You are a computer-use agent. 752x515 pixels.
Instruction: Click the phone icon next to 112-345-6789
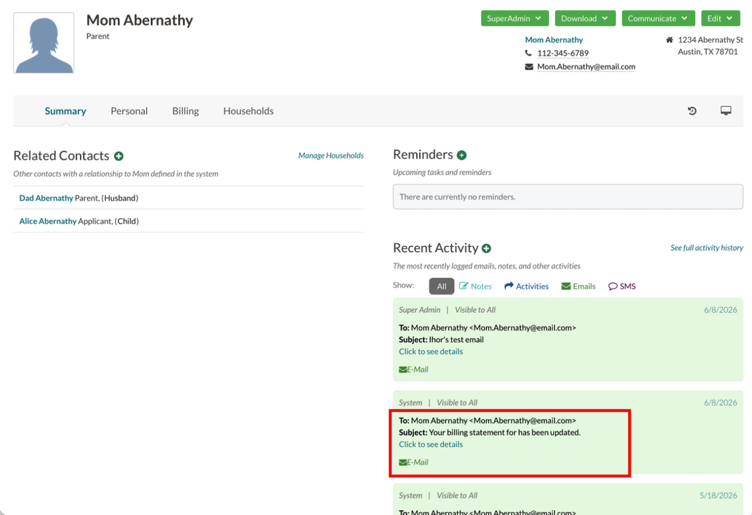pos(528,53)
